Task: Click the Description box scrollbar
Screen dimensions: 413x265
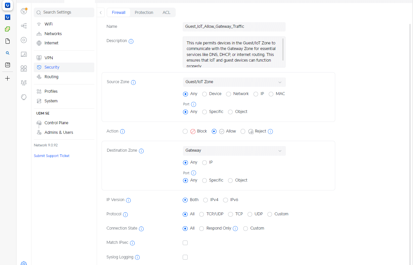Action: pyautogui.click(x=283, y=49)
